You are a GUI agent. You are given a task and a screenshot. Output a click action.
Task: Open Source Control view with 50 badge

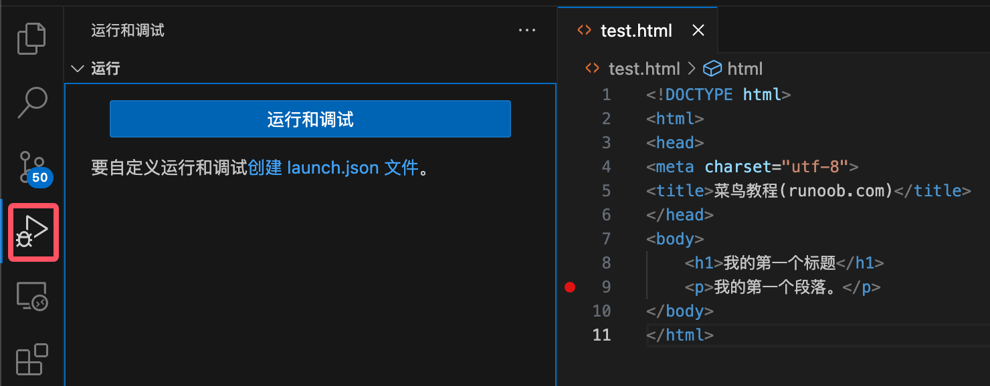pos(31,167)
